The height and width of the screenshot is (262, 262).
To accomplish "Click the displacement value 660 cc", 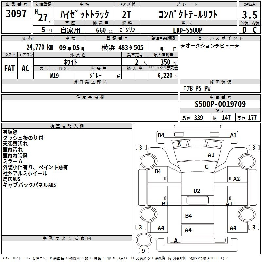I will tap(104, 30).
